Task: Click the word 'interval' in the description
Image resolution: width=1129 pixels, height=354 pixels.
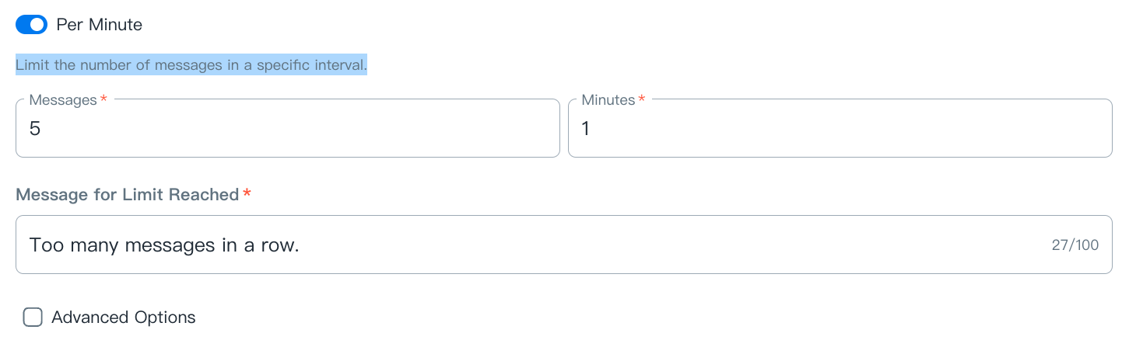Action: coord(338,65)
